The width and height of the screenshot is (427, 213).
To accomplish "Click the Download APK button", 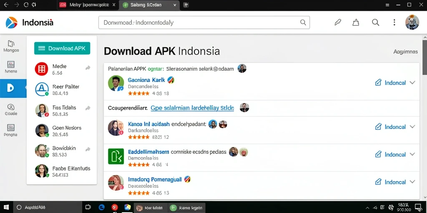I will coord(62,48).
